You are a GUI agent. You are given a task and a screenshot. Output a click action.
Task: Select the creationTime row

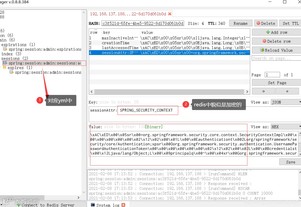point(169,43)
